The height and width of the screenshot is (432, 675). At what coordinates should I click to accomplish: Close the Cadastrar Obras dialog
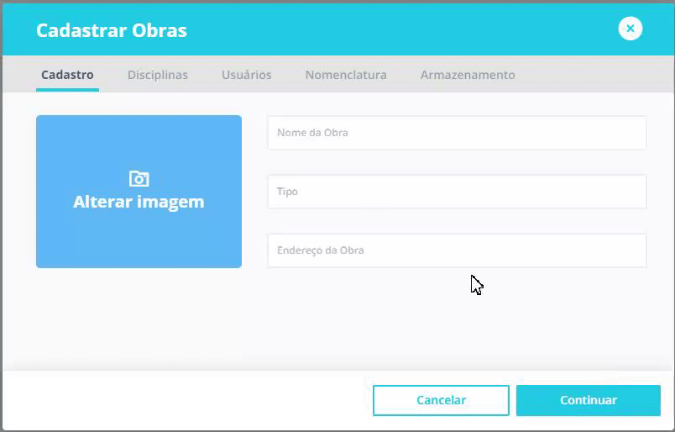pos(630,29)
